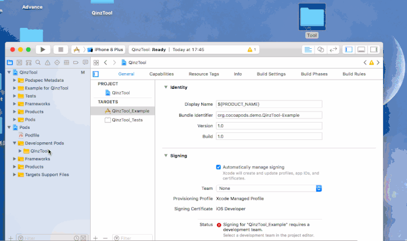Go forward in editor history
This screenshot has width=407, height=241.
[x=114, y=63]
